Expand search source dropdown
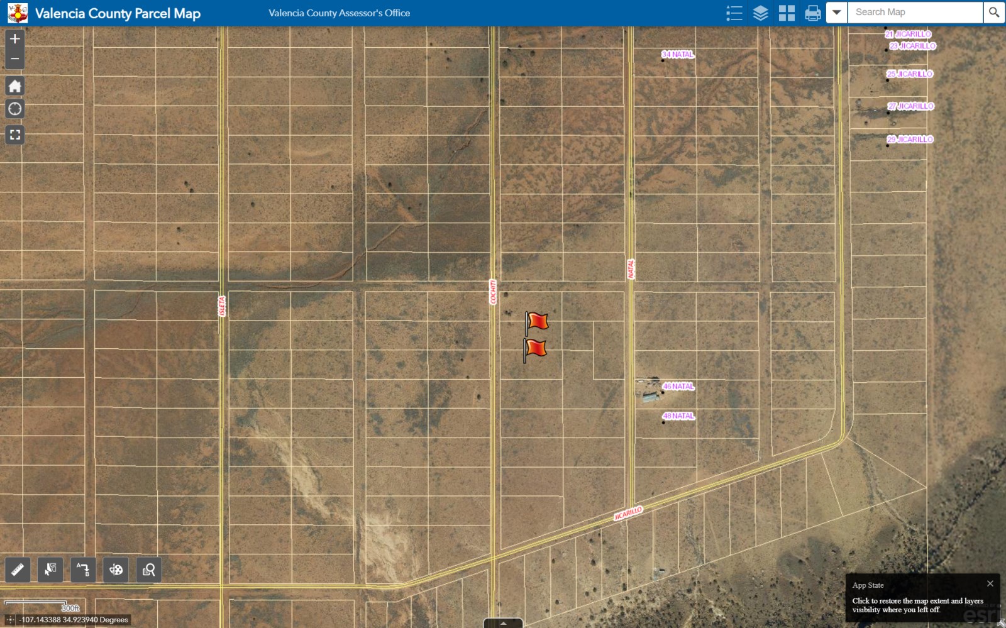 coord(836,13)
